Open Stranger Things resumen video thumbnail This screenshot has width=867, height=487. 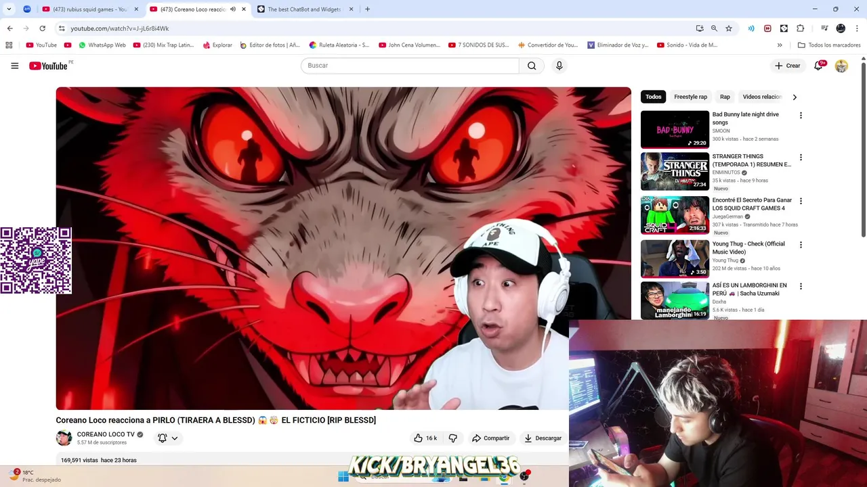coord(675,172)
